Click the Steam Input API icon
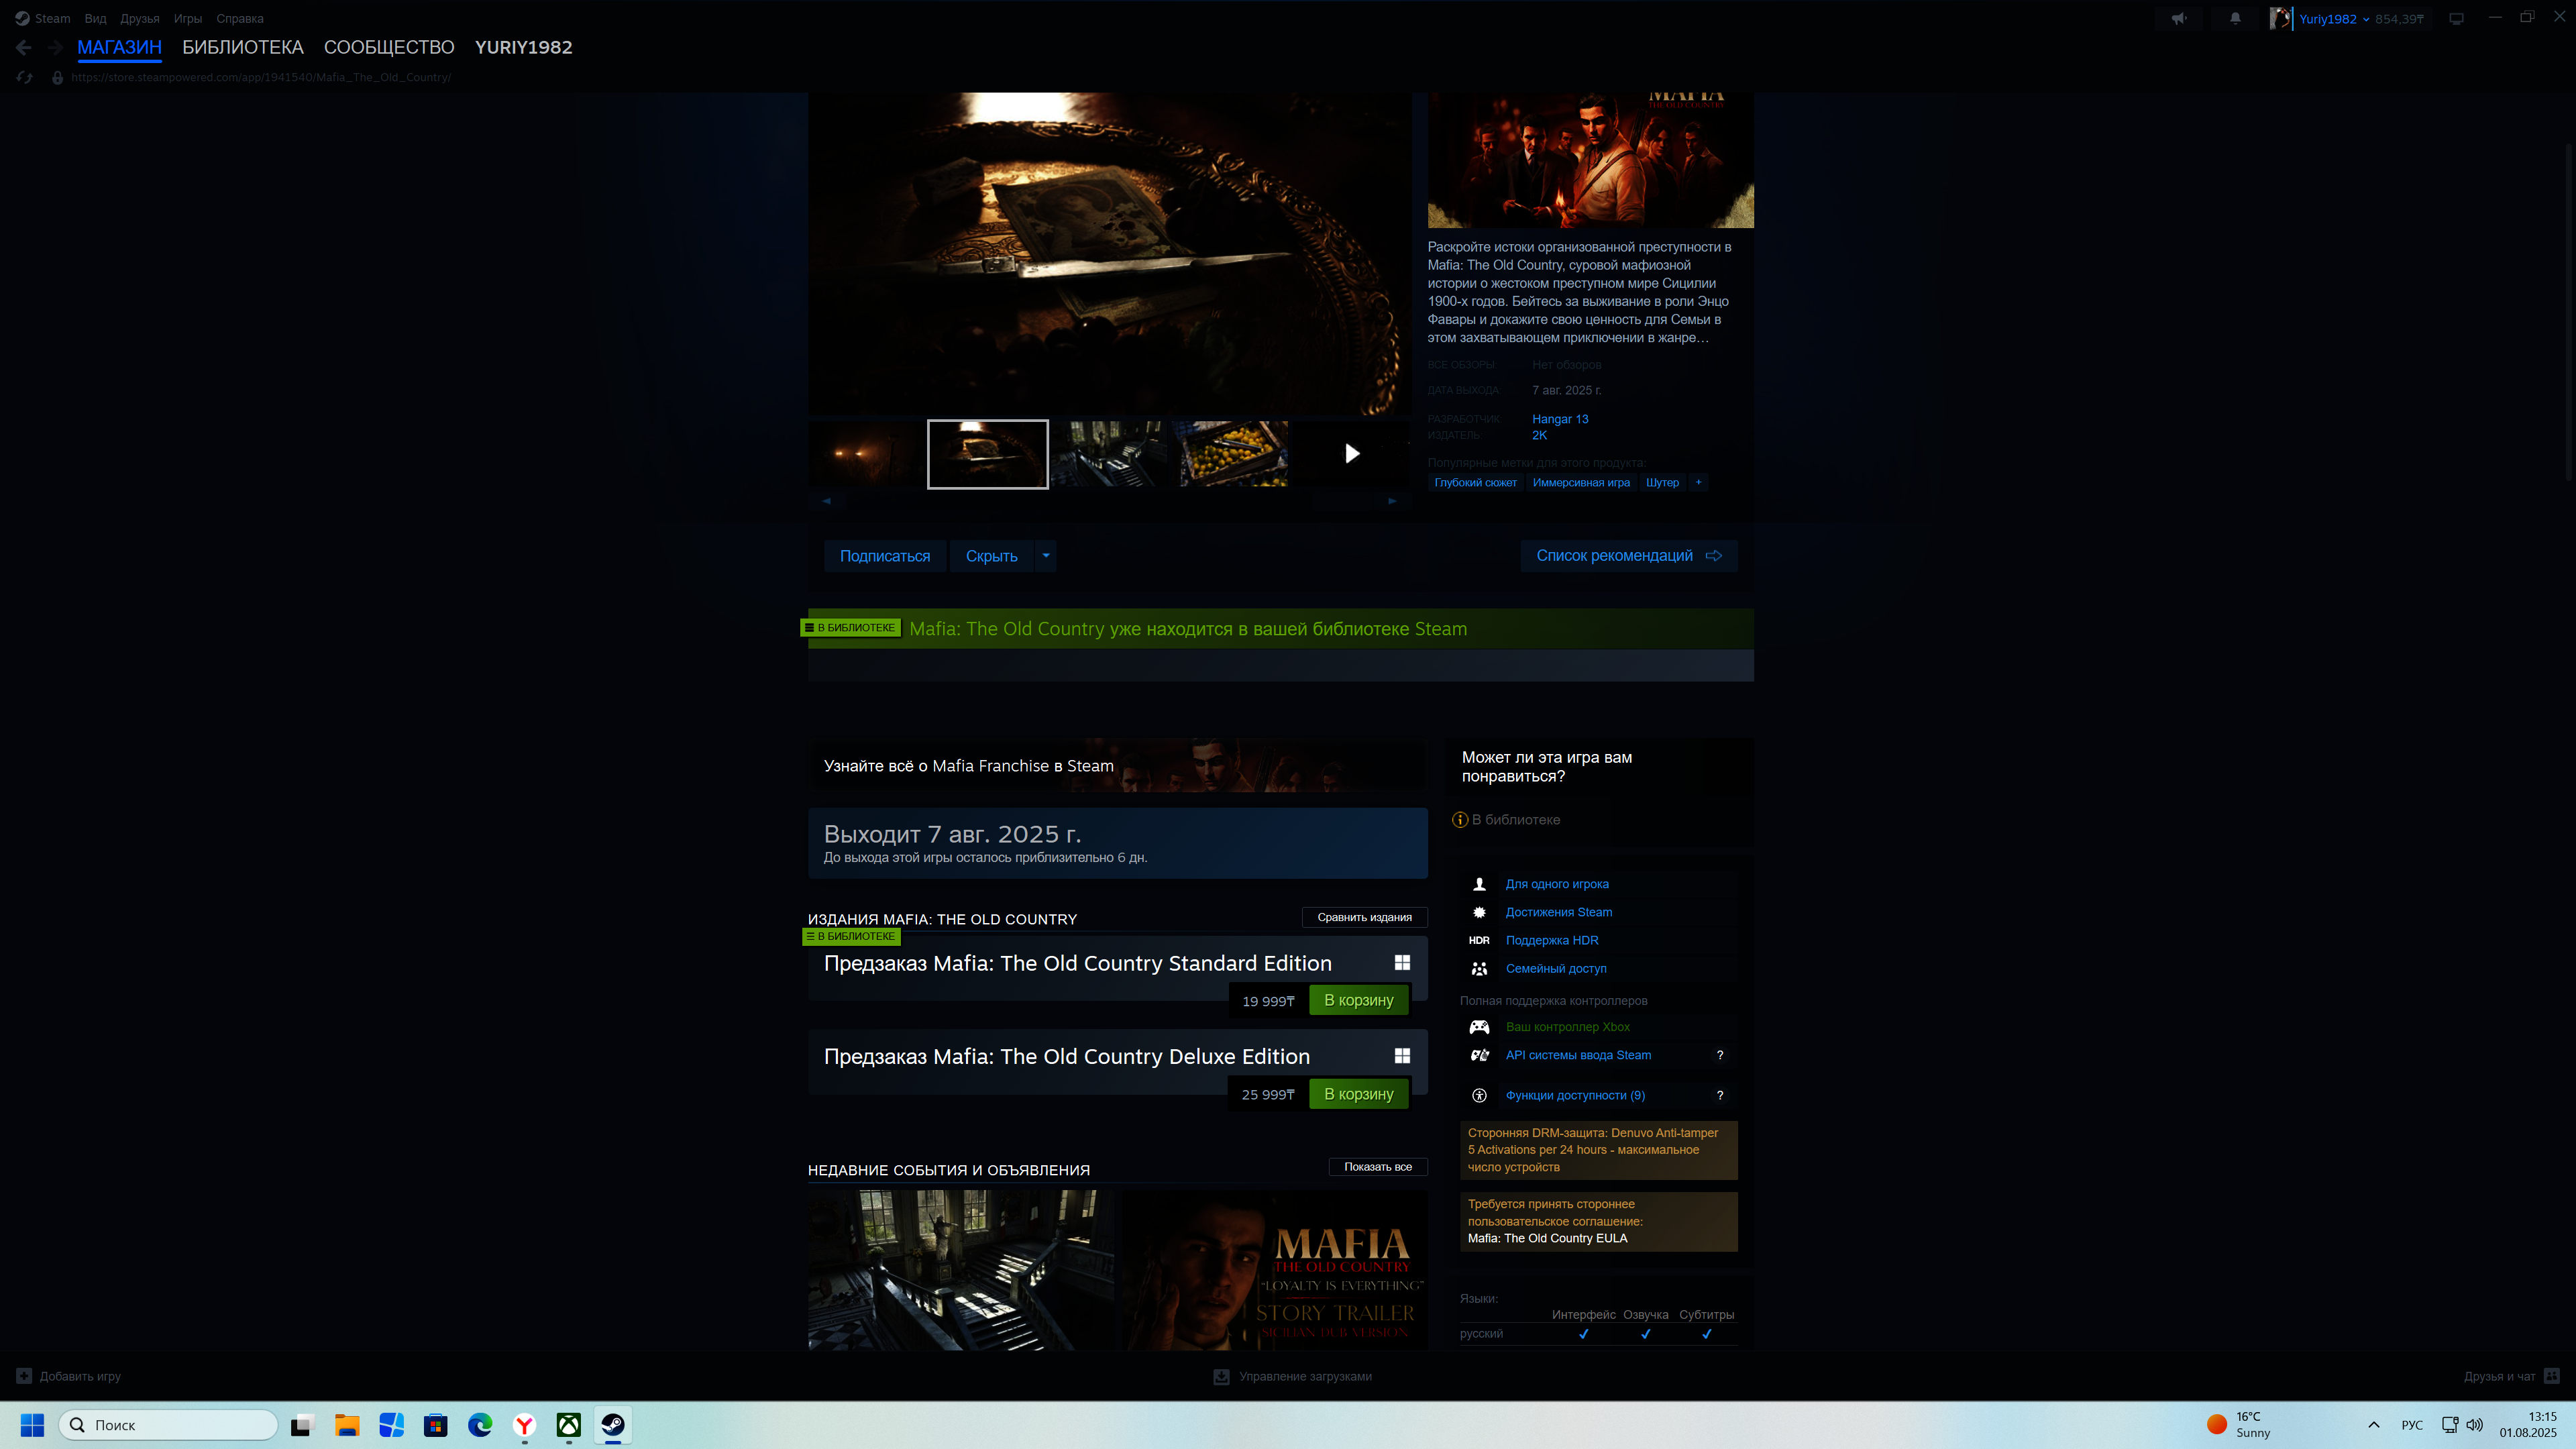The image size is (2576, 1449). coord(1479,1055)
